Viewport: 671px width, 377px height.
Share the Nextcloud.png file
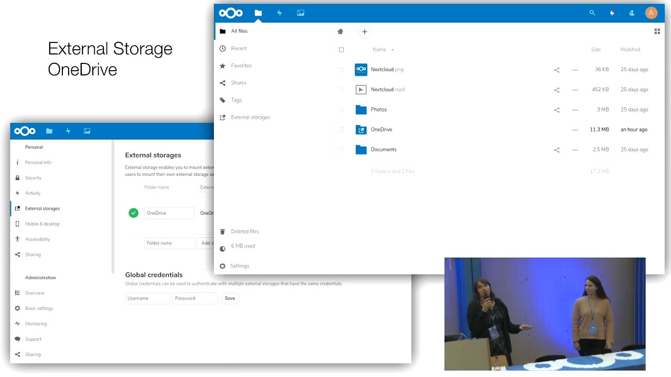pos(557,70)
